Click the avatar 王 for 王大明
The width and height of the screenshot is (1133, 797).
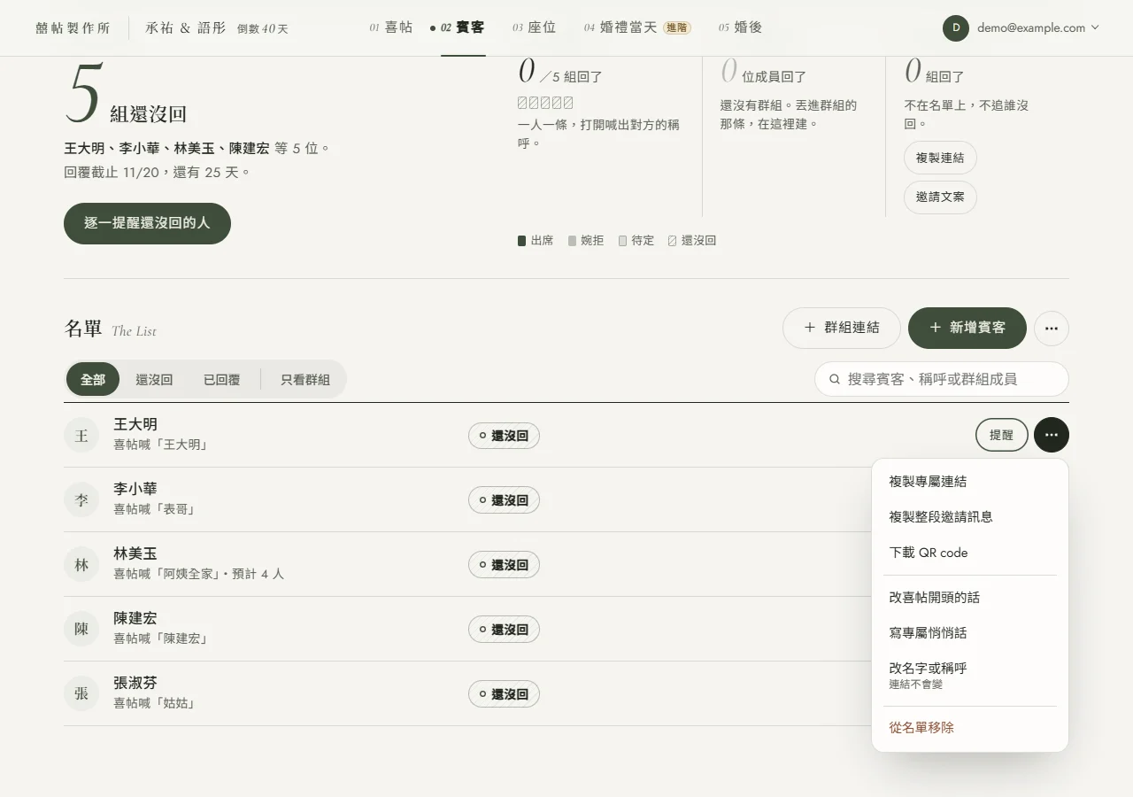(81, 435)
